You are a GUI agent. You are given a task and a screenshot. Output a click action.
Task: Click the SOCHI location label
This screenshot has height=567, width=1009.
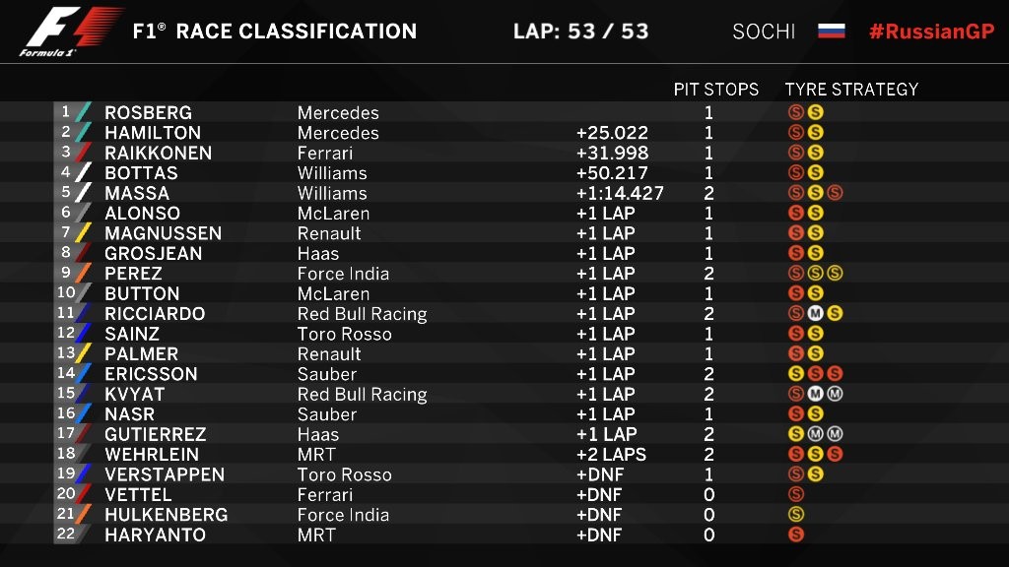tap(764, 31)
